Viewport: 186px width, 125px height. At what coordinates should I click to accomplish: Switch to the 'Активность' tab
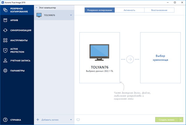(129, 10)
